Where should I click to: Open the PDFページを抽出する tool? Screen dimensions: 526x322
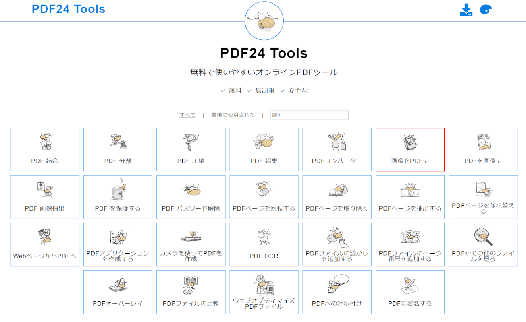click(x=410, y=197)
